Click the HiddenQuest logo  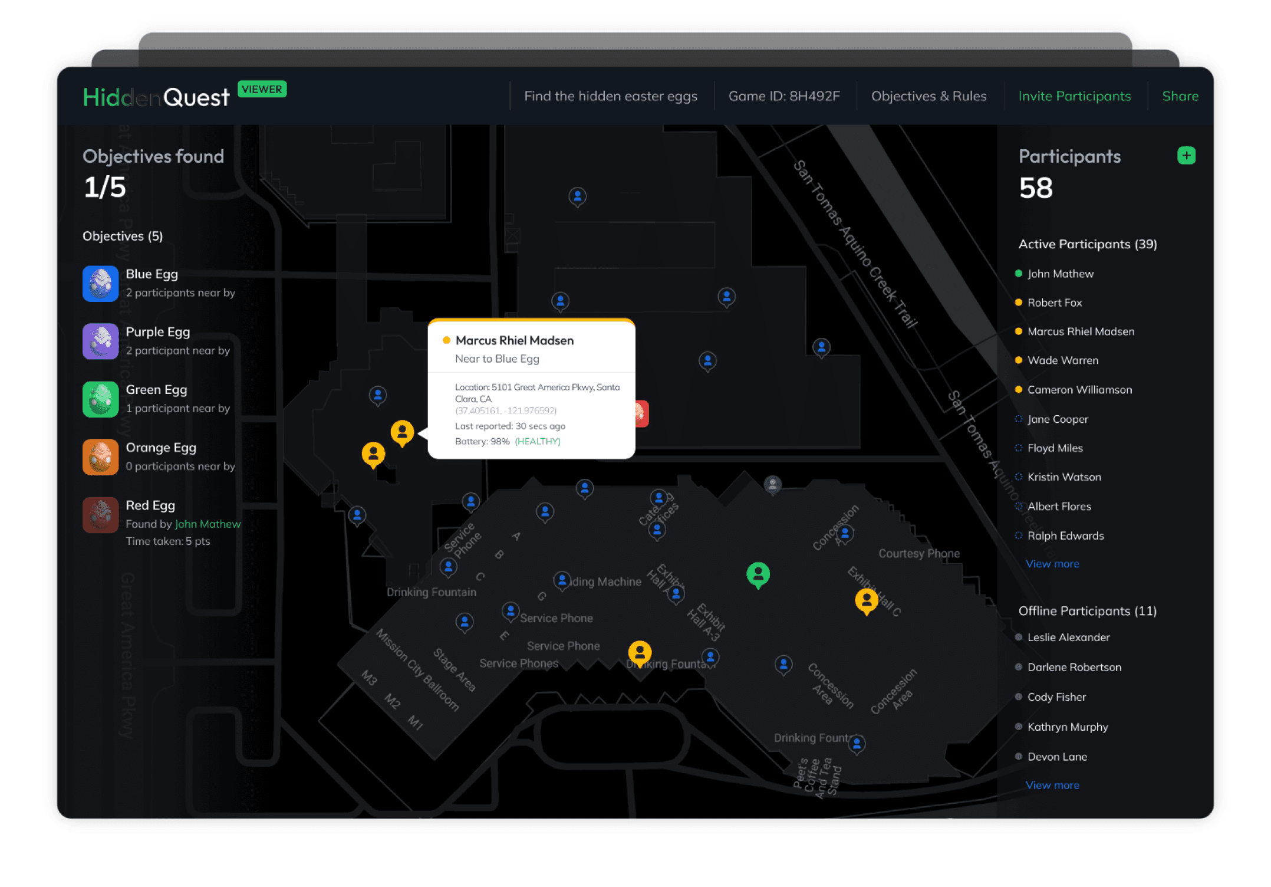[x=156, y=97]
